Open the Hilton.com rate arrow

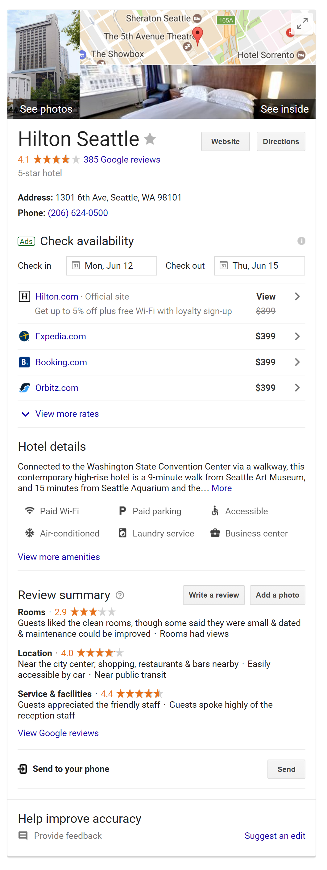click(x=297, y=296)
